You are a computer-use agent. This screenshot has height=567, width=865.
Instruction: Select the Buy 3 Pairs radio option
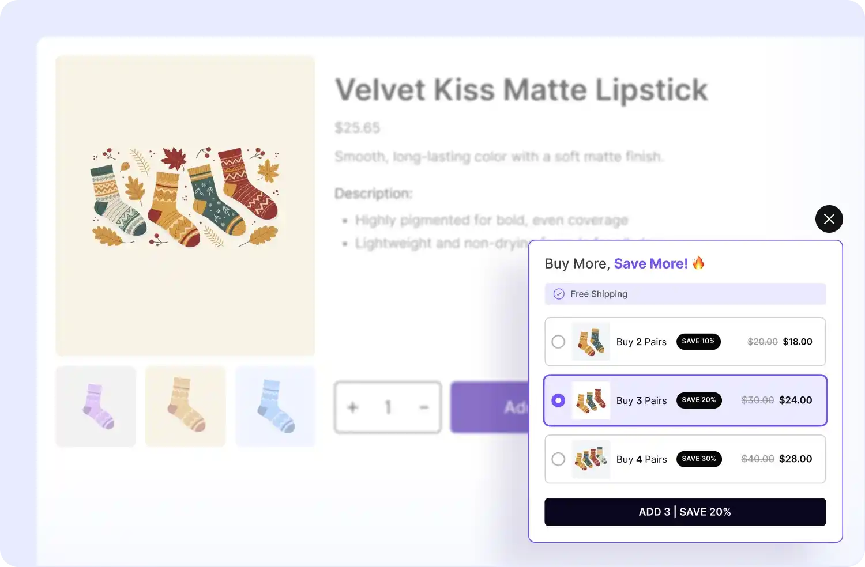pos(558,400)
